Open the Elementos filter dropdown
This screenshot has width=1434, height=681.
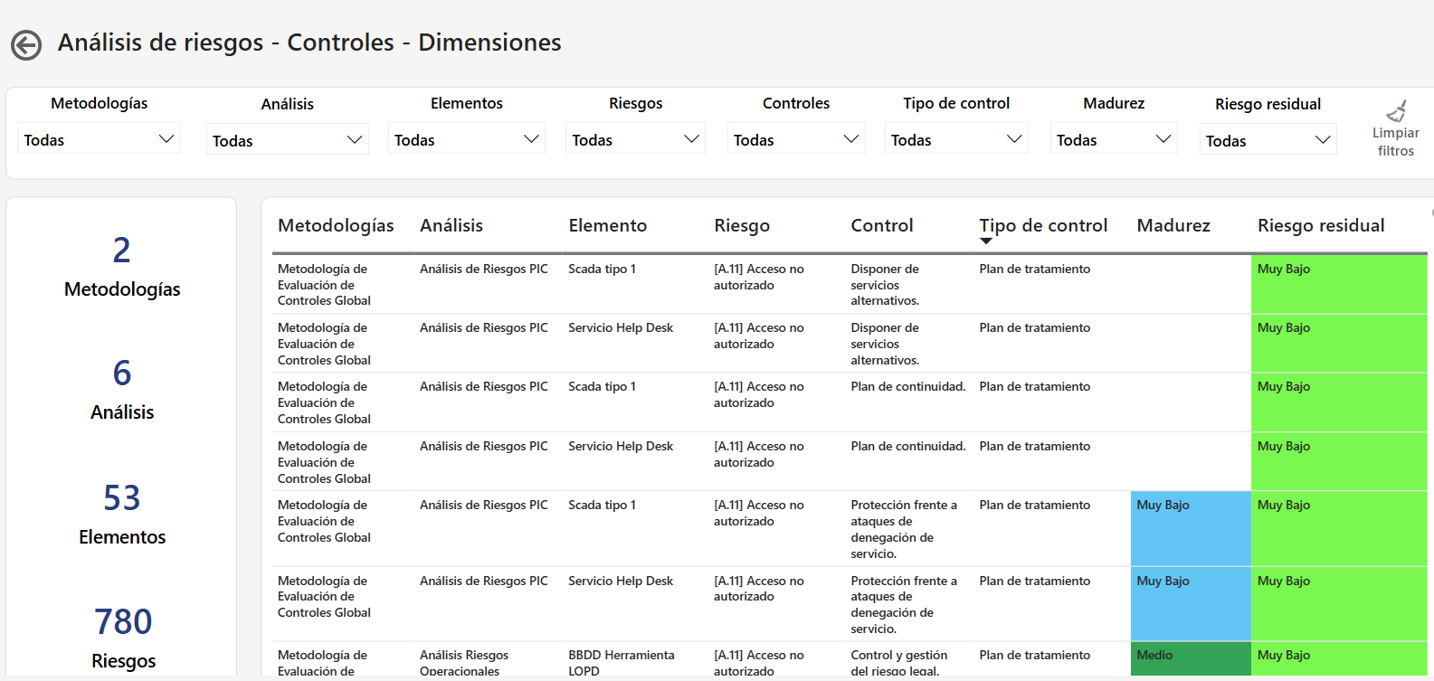click(466, 139)
